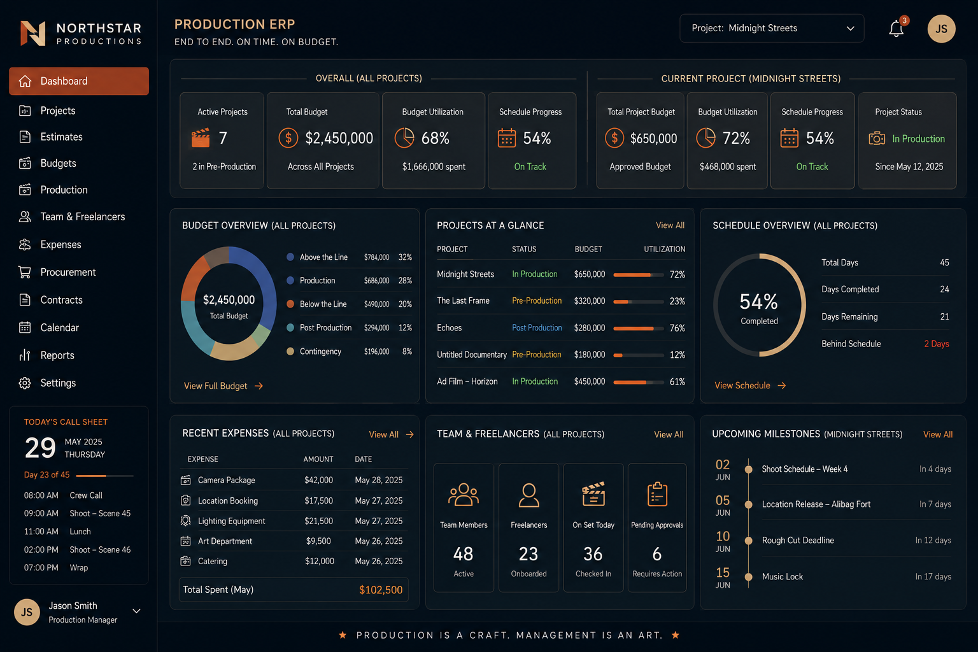Click the Project Status camera icon
978x652 pixels.
pyautogui.click(x=877, y=138)
